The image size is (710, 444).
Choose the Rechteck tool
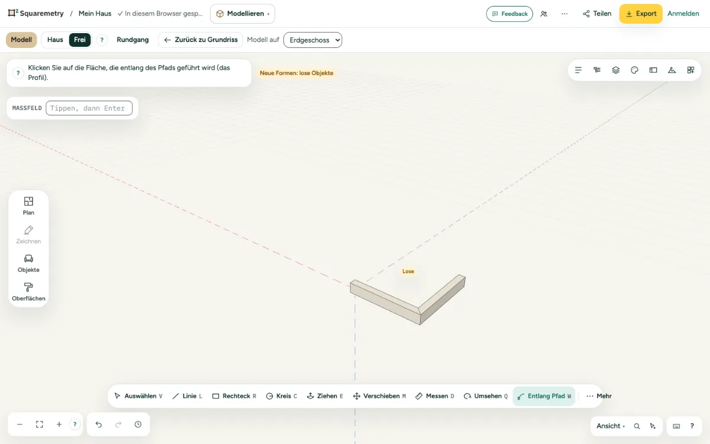[234, 396]
